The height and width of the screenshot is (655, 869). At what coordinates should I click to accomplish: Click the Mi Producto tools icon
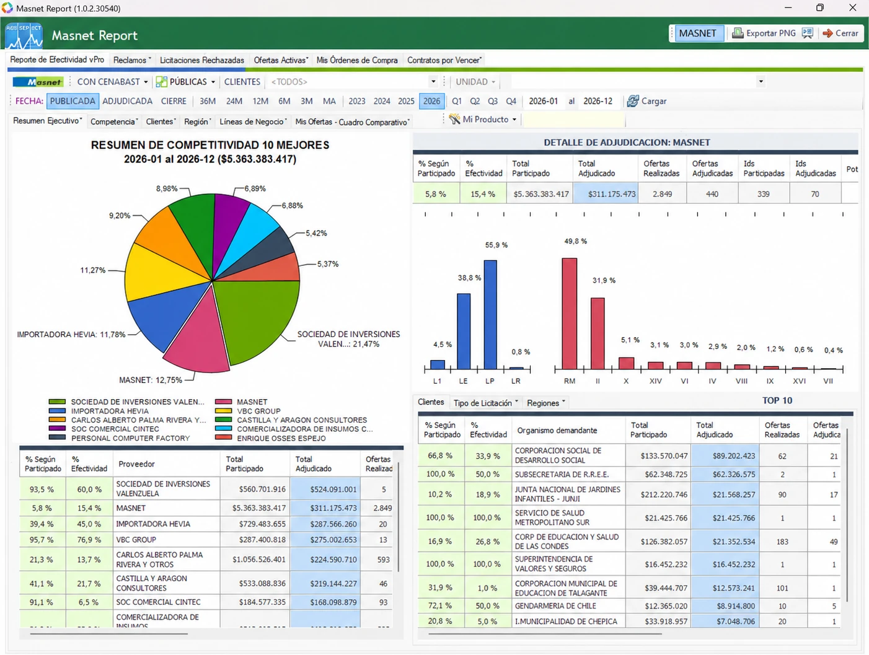454,119
